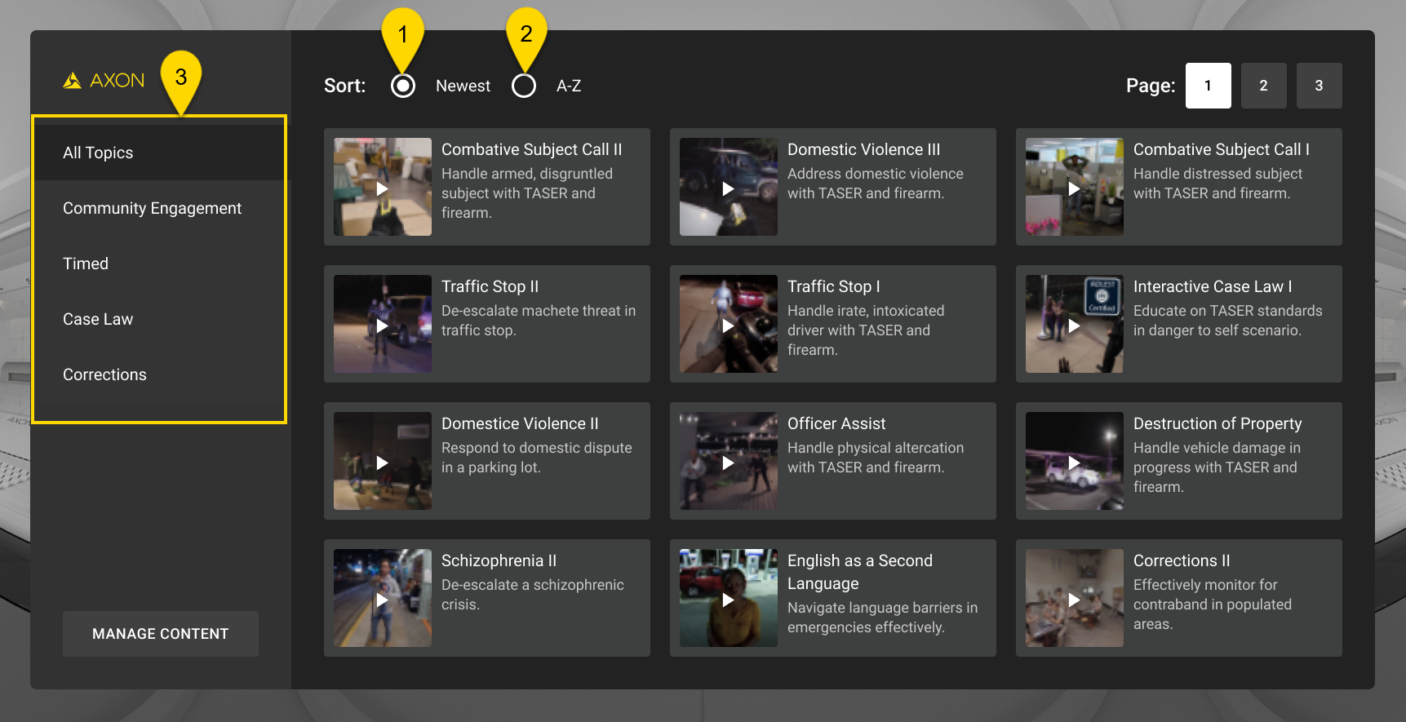Click 'Address domestic violence' description
The height and width of the screenshot is (722, 1406).
click(875, 184)
